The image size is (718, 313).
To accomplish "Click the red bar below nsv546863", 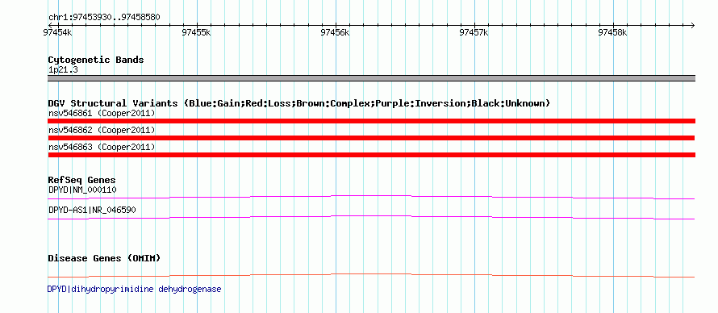I will tap(371, 155).
